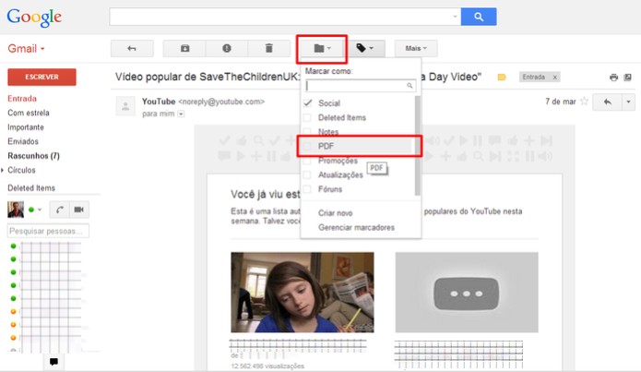This screenshot has height=372, width=641.
Task: Start a video call with camera icon
Action: click(x=79, y=210)
